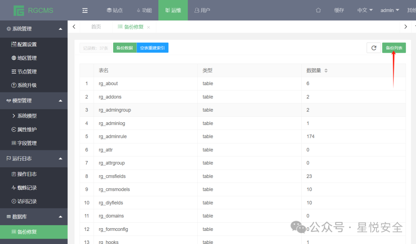Select the 运维 top menu
416x244 pixels.
[x=173, y=10]
